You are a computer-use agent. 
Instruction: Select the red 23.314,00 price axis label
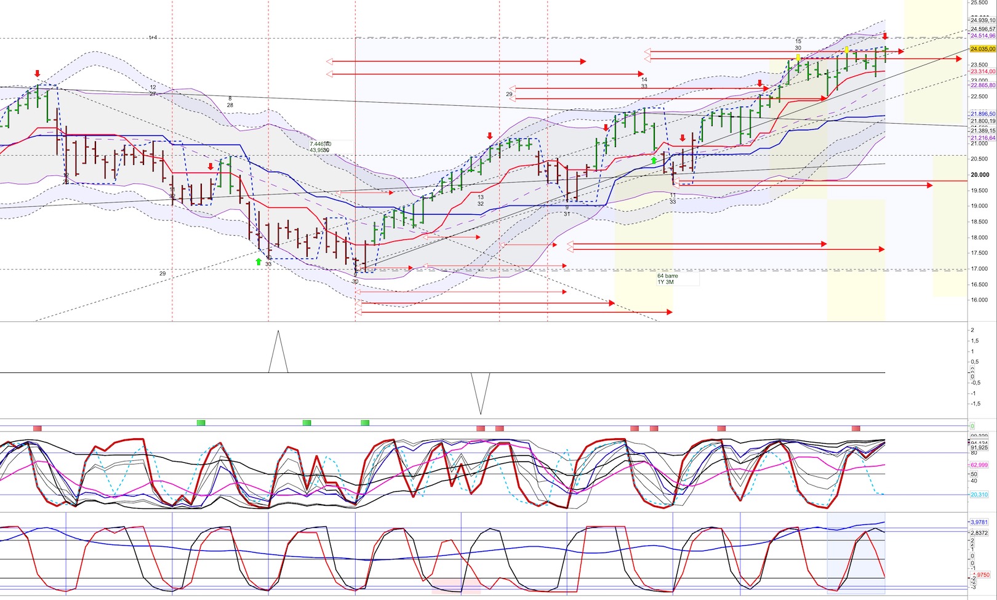pyautogui.click(x=983, y=71)
